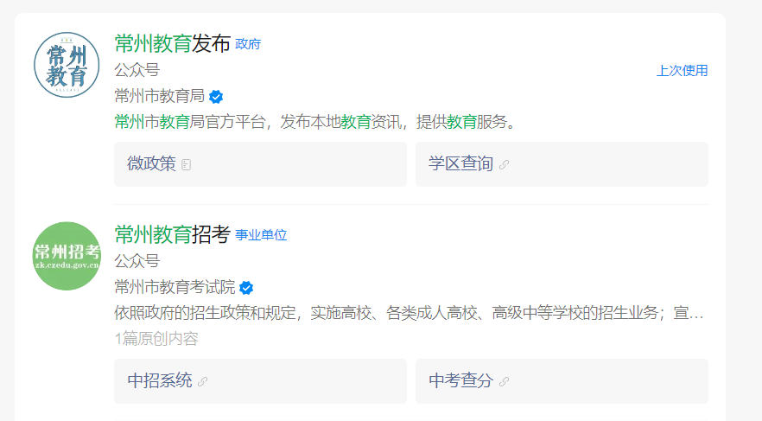Open the 微政策 menu button
The width and height of the screenshot is (762, 421).
click(x=261, y=164)
